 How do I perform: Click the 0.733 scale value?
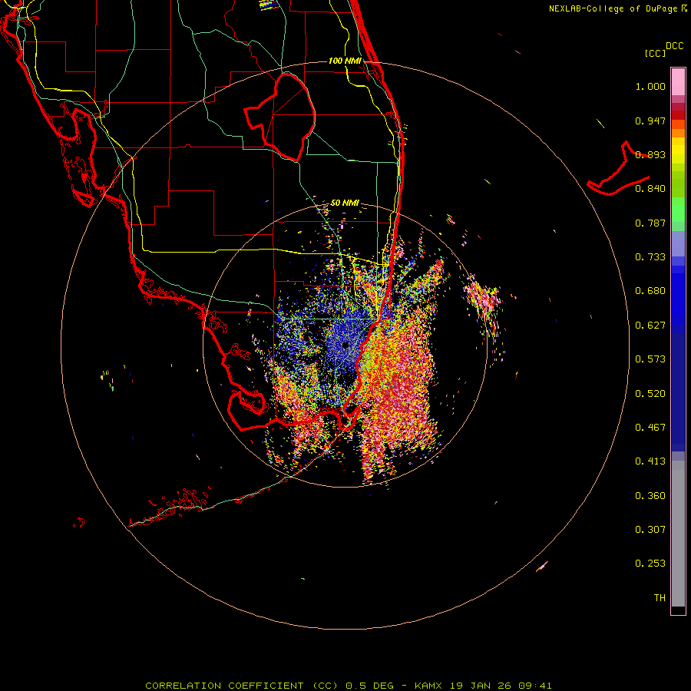pos(650,257)
